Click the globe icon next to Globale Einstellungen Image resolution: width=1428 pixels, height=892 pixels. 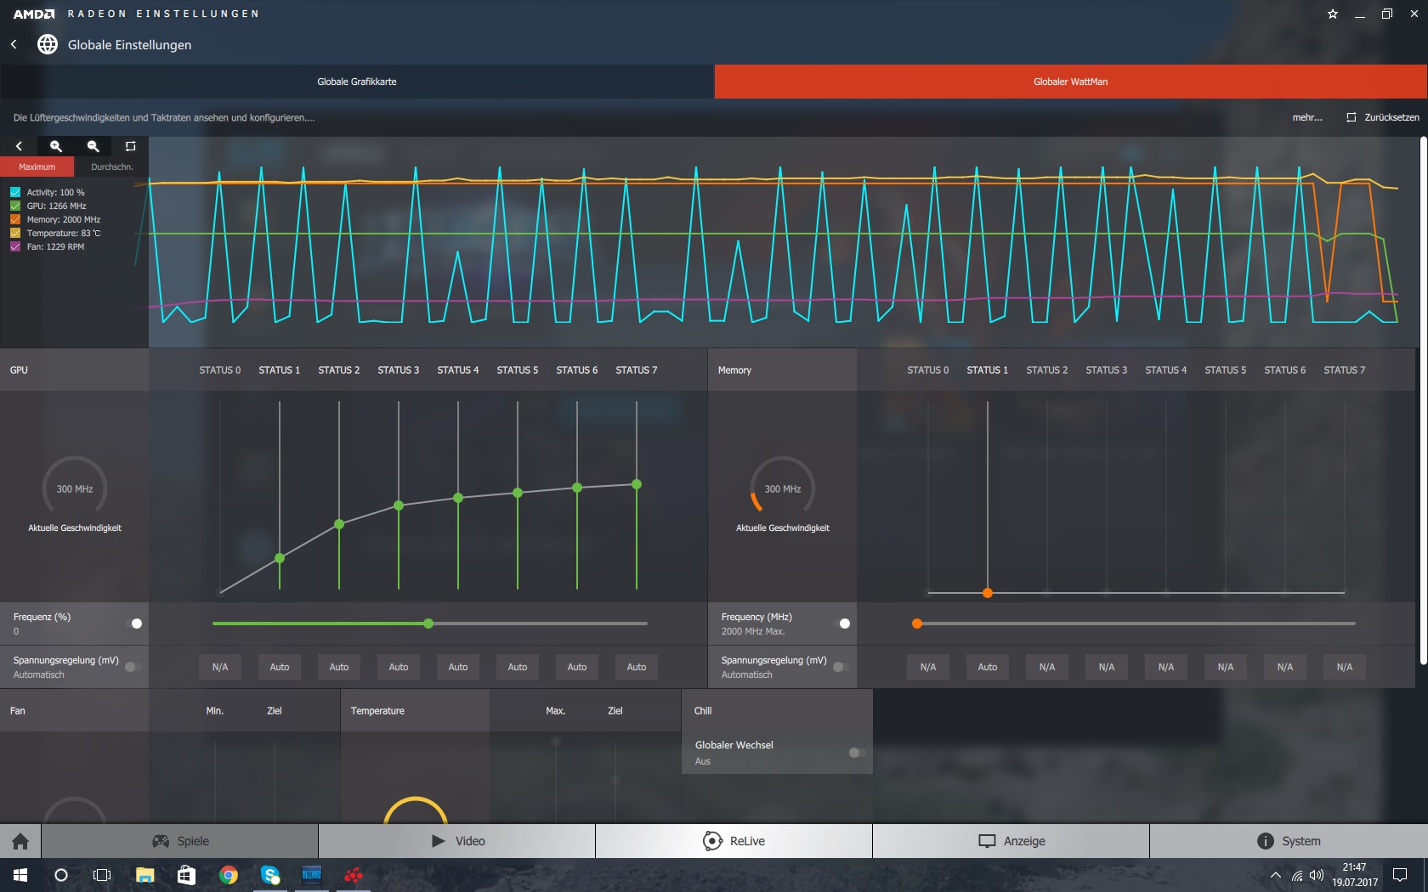point(48,44)
